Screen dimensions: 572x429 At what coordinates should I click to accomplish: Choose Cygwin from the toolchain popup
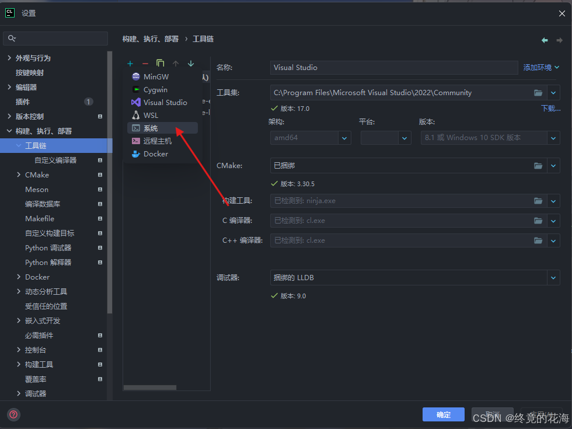[x=163, y=89]
